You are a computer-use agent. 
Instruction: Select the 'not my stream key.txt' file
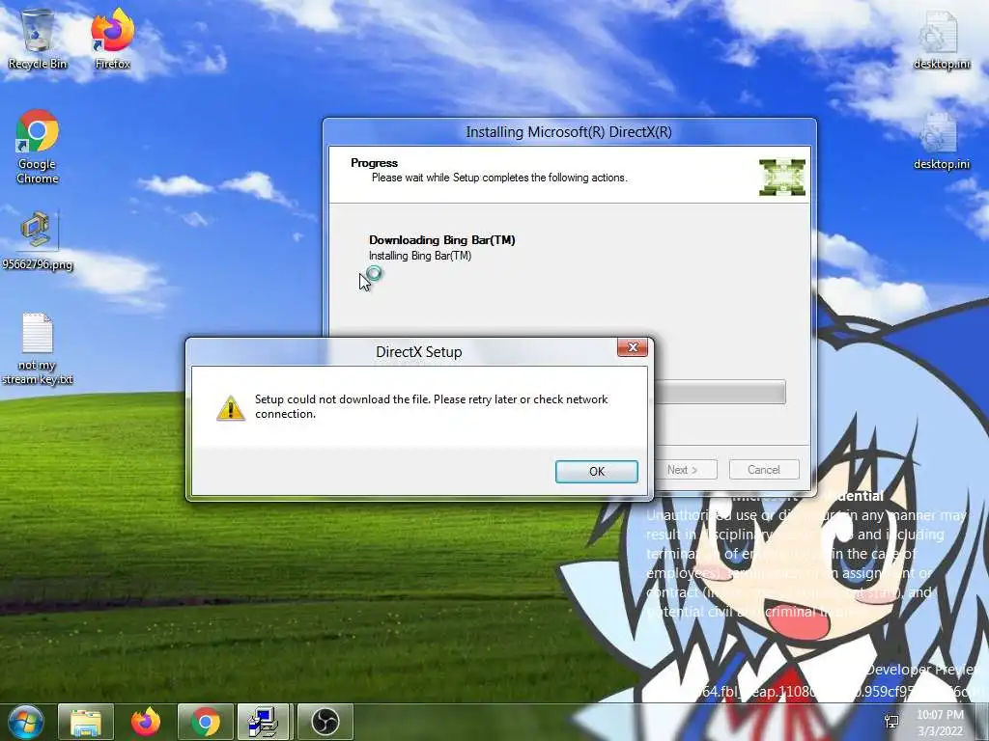coord(38,348)
